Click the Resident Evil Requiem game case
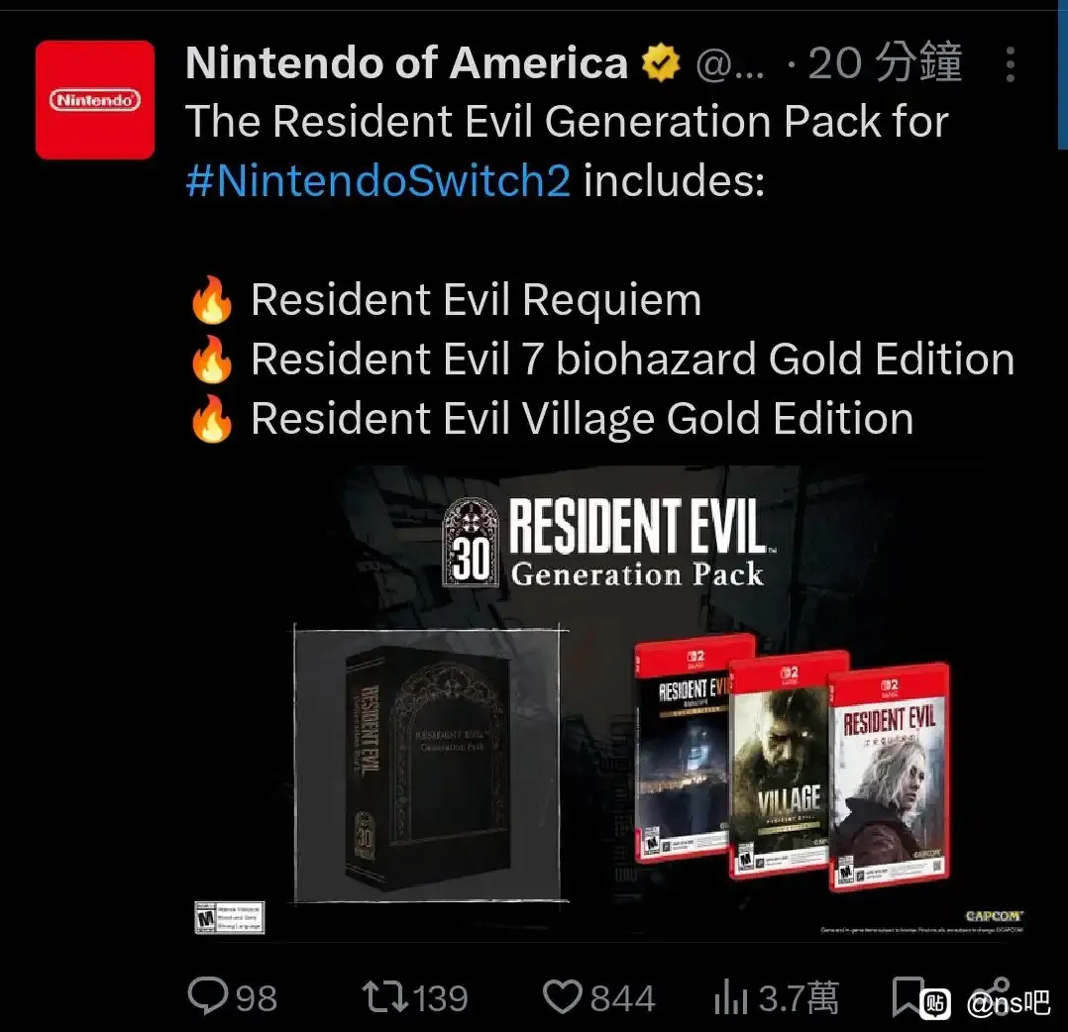1068x1032 pixels. 890,775
